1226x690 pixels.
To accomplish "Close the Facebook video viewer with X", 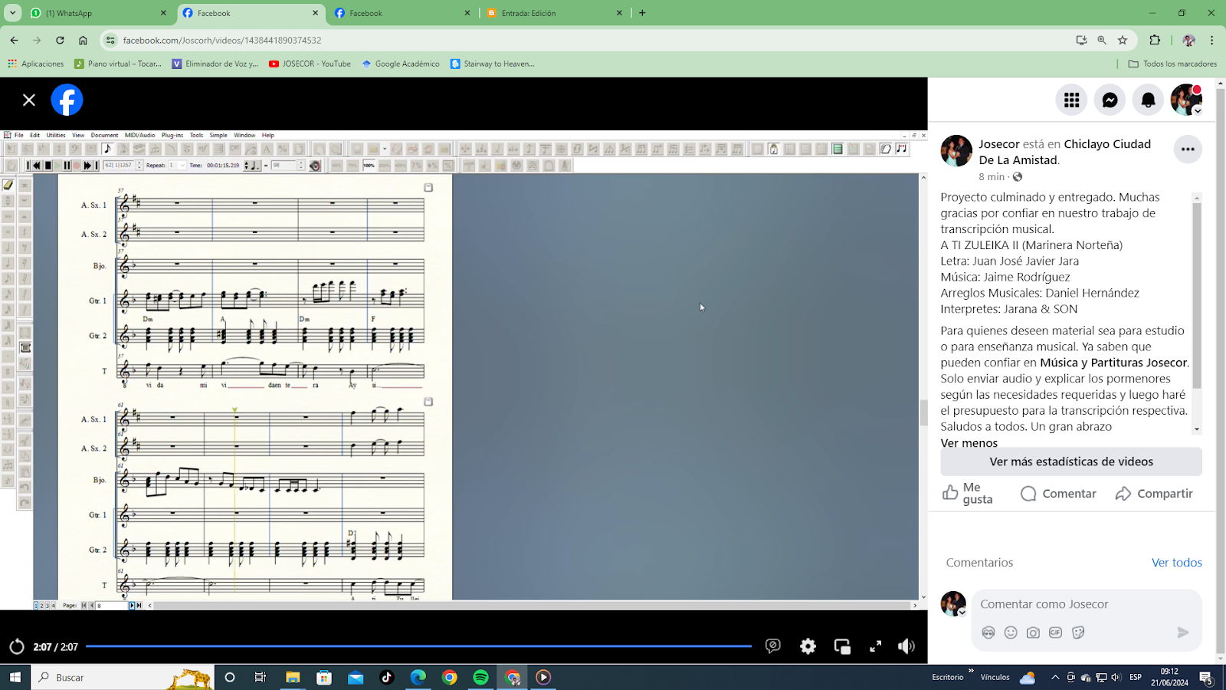I will tap(29, 100).
